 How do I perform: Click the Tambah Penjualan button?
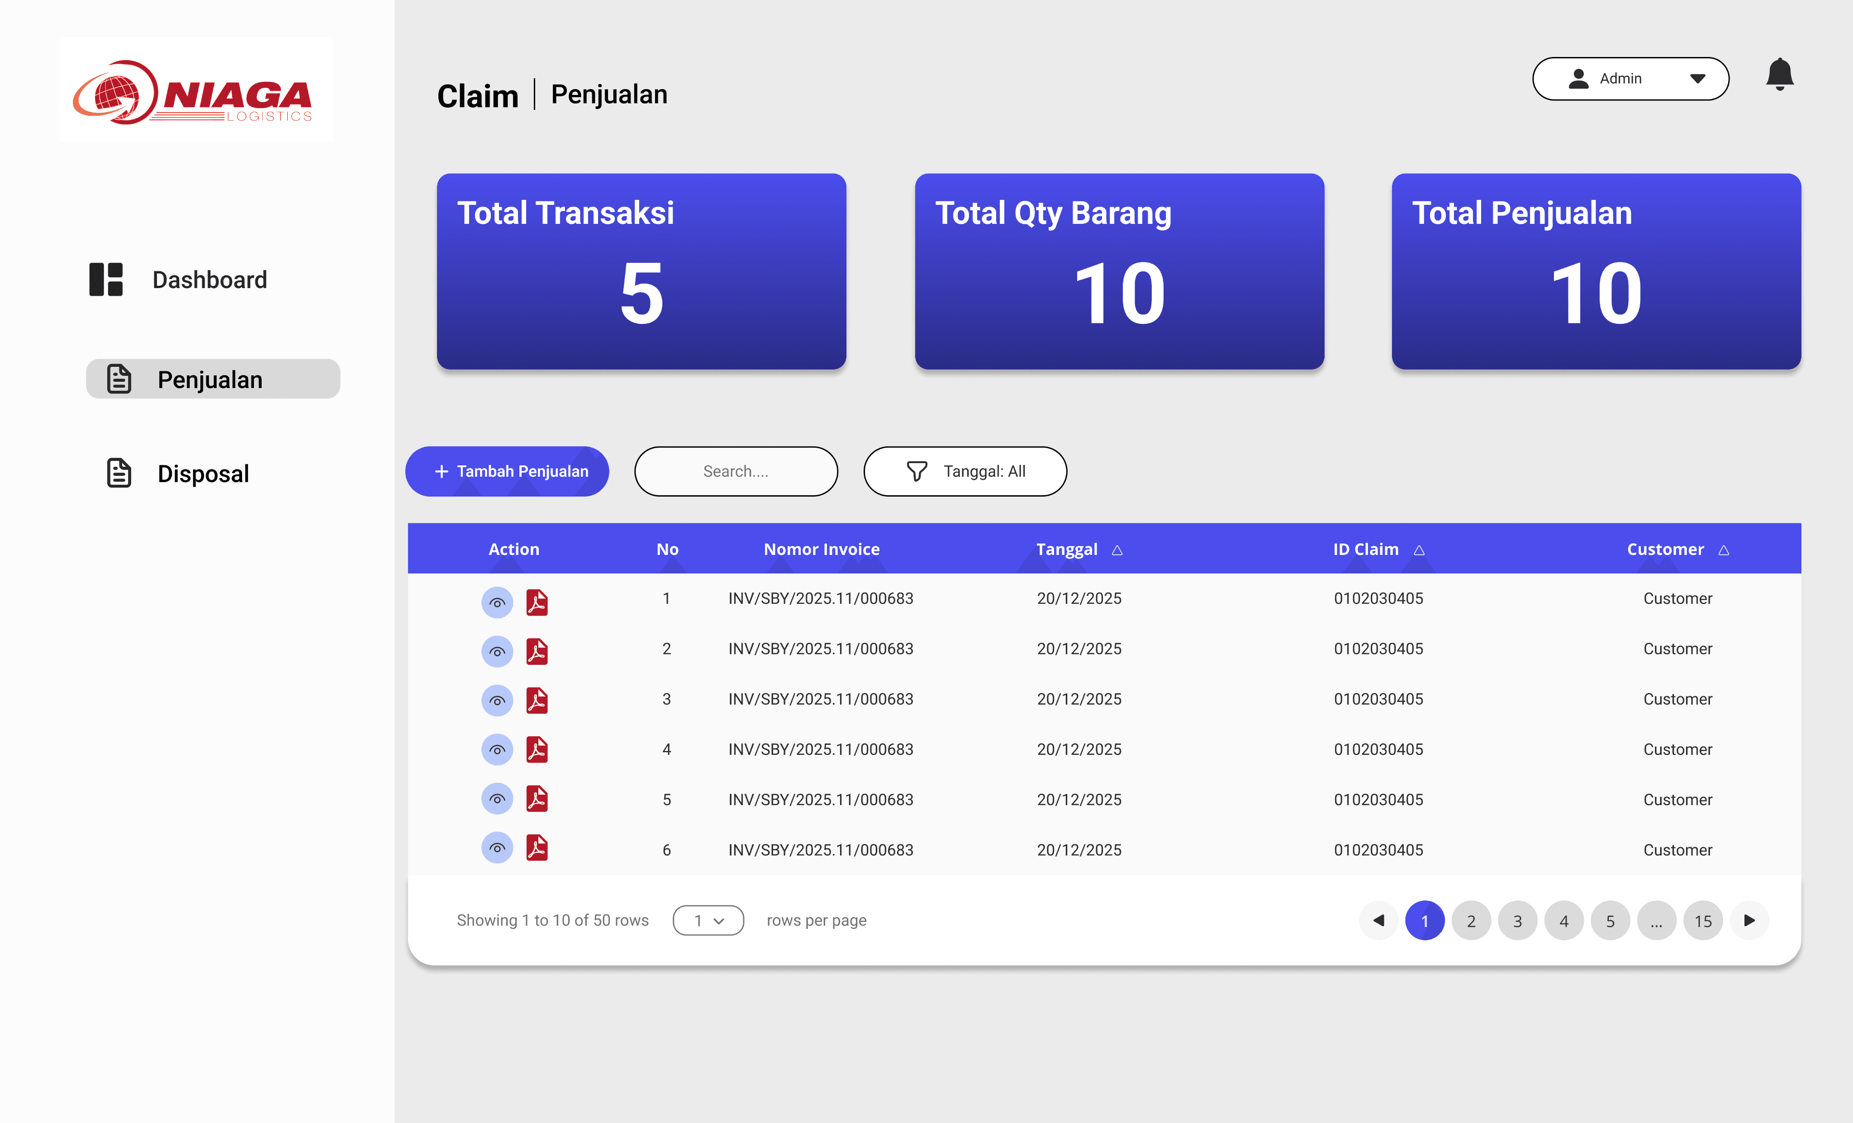point(507,471)
